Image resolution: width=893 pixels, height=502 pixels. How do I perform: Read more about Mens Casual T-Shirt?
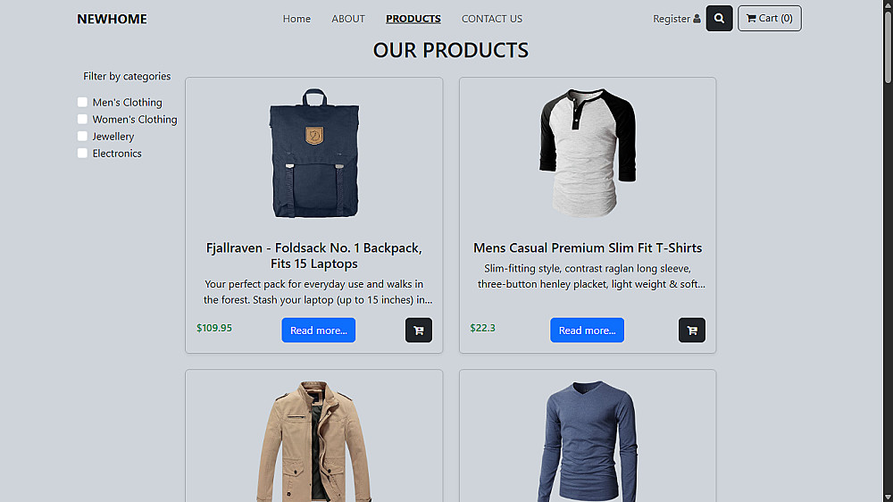tap(587, 330)
